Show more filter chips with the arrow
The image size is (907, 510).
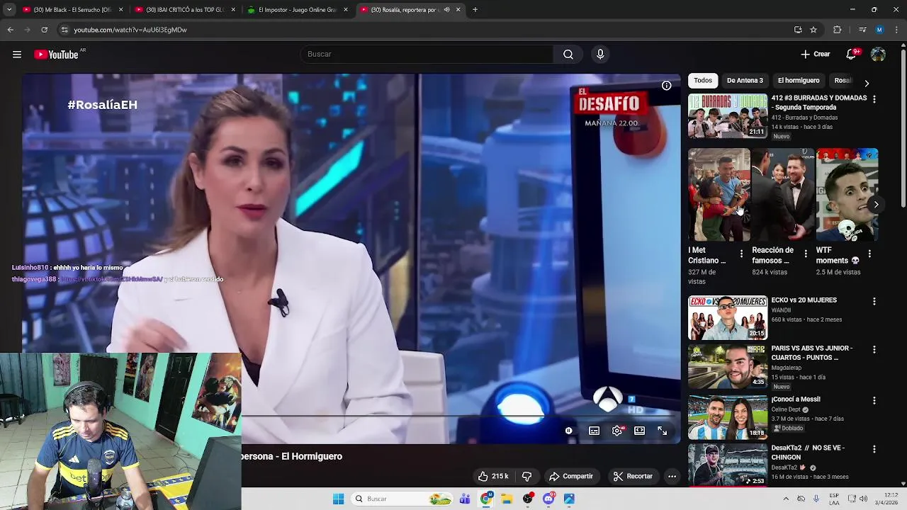pos(867,83)
